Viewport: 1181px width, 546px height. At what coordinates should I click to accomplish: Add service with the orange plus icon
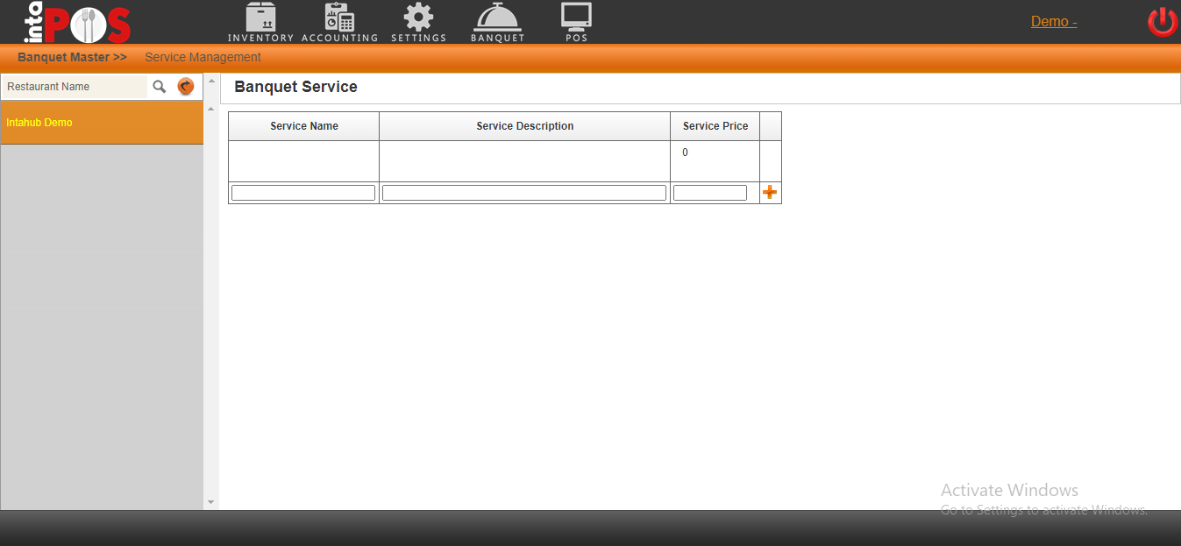click(x=770, y=193)
